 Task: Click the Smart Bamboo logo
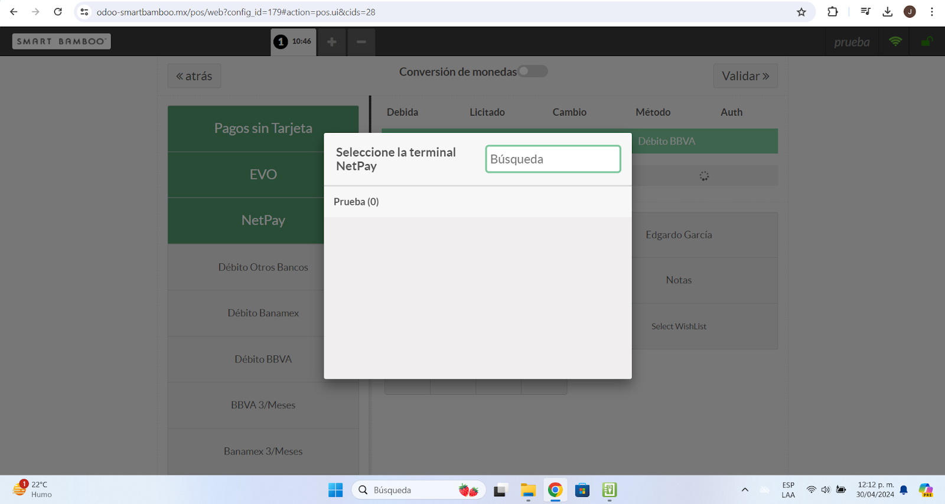(61, 41)
